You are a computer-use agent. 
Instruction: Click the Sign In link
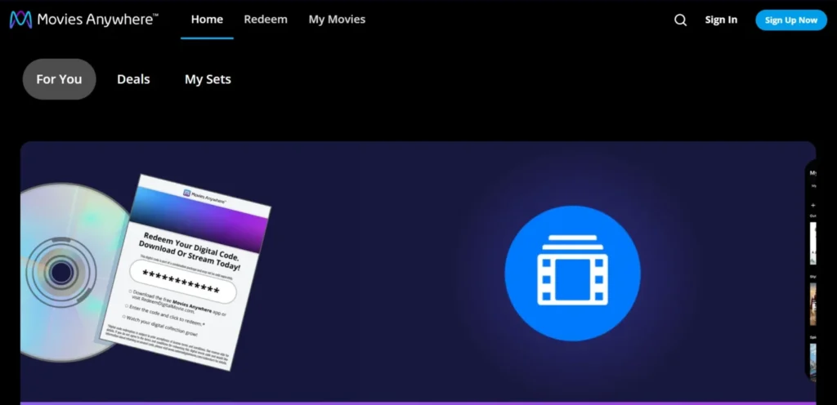pyautogui.click(x=721, y=20)
